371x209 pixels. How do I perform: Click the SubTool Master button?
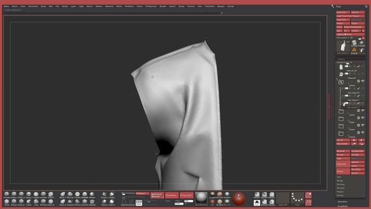[157, 195]
